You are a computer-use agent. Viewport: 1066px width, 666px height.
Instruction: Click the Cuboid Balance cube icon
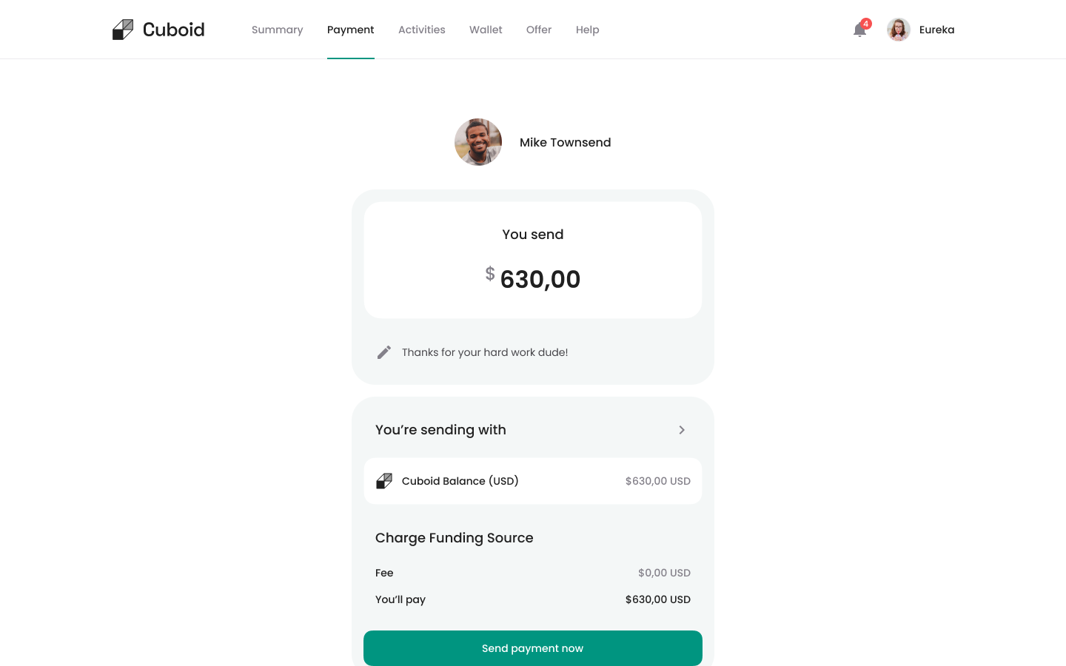coord(384,480)
